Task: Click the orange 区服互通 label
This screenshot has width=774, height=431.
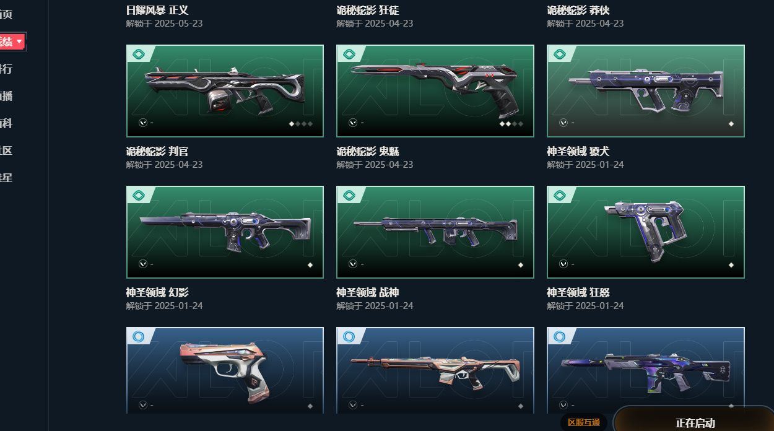Action: coord(584,422)
